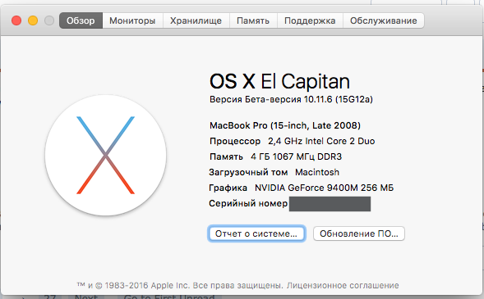
Task: Open Отчет о системе report
Action: (256, 233)
